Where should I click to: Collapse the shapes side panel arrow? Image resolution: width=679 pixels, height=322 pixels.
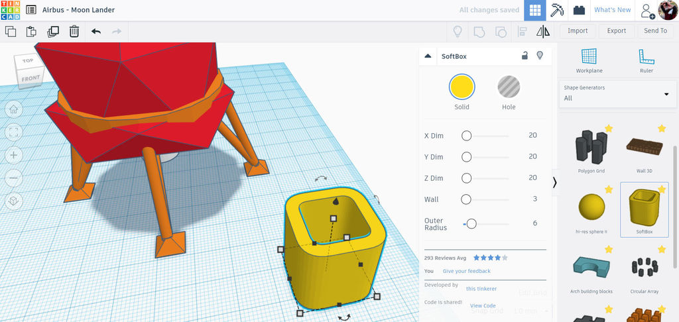(x=555, y=183)
